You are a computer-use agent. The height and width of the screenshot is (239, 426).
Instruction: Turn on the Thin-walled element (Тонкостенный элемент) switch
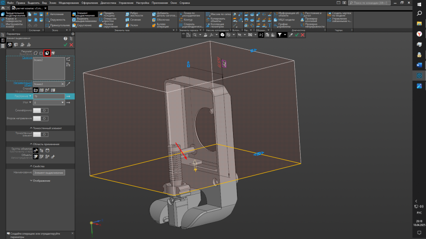(x=40, y=134)
